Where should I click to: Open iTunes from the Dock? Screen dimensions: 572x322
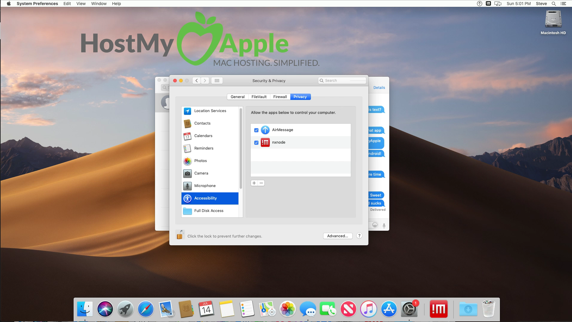(x=369, y=309)
